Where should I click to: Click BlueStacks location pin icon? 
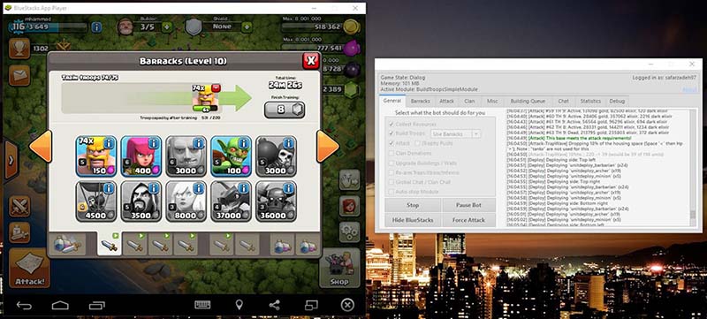[239, 305]
